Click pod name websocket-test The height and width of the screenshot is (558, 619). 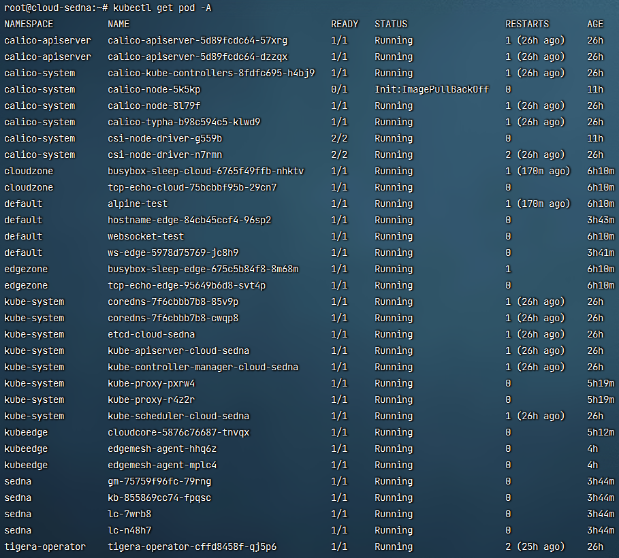[146, 236]
